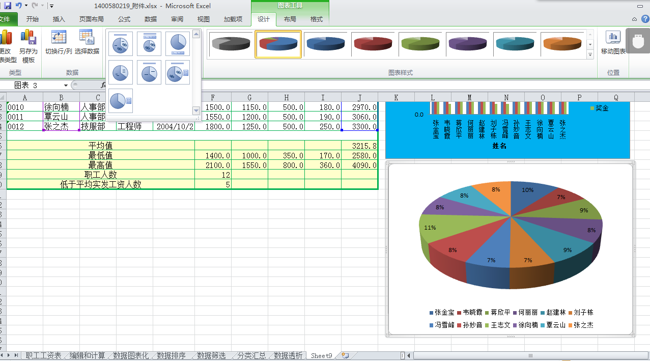Select the 最高值 label cell

coord(101,165)
